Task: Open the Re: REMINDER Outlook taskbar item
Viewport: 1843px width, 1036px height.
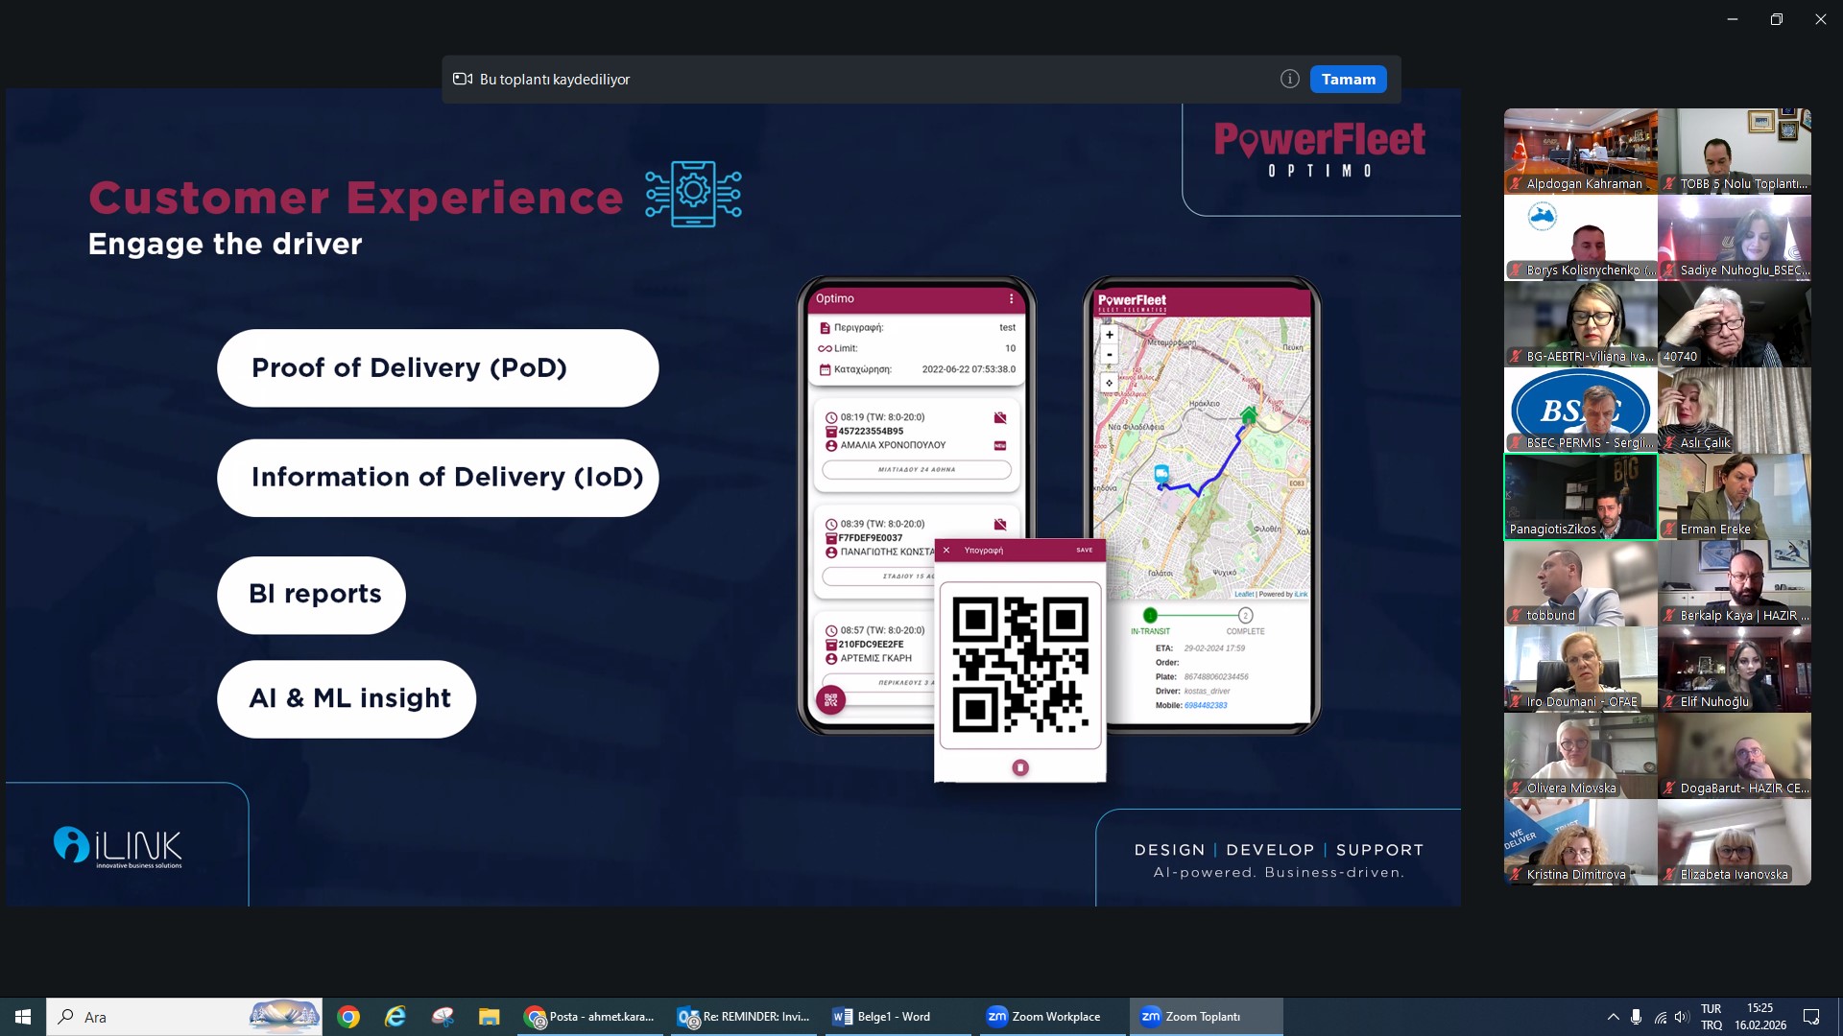Action: tap(744, 1017)
